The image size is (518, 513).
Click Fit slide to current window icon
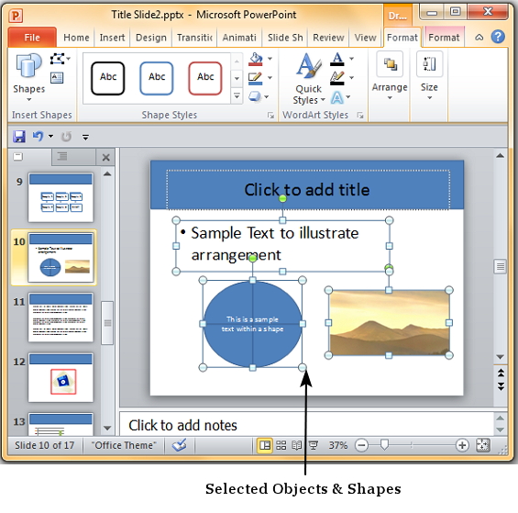482,445
